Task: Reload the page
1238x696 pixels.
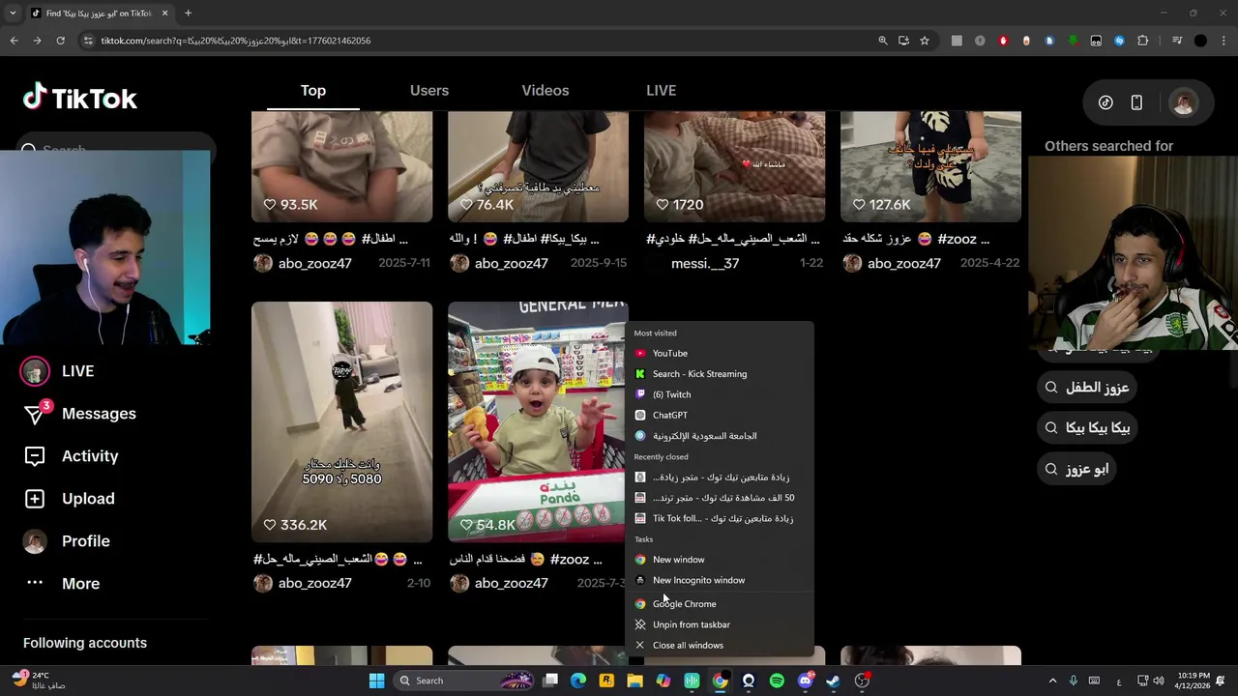Action: tap(60, 41)
